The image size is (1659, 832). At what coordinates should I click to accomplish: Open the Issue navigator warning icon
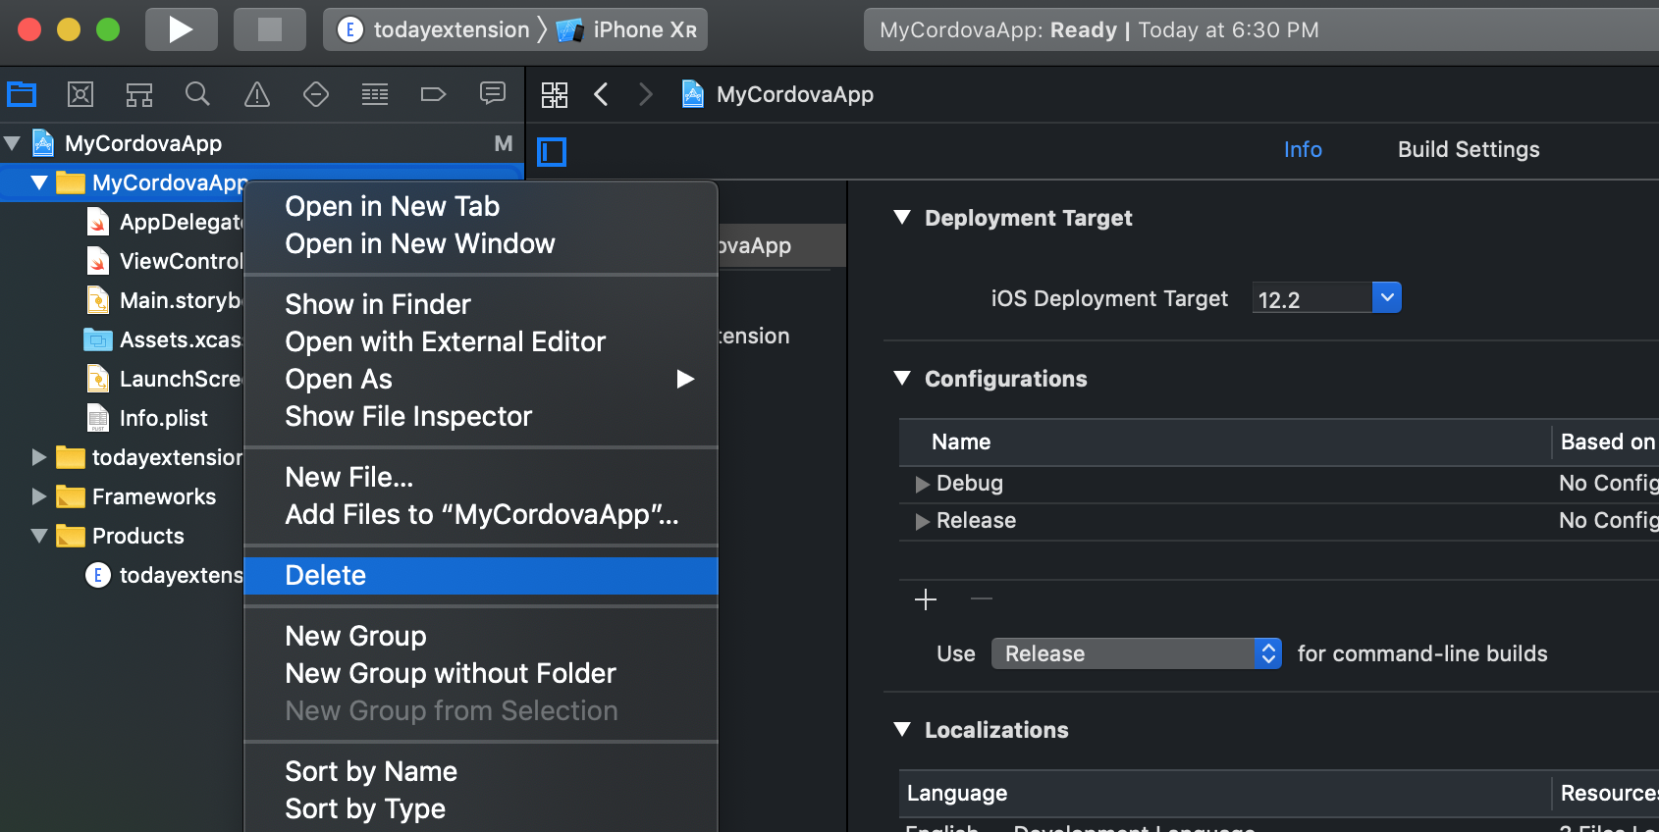click(257, 94)
